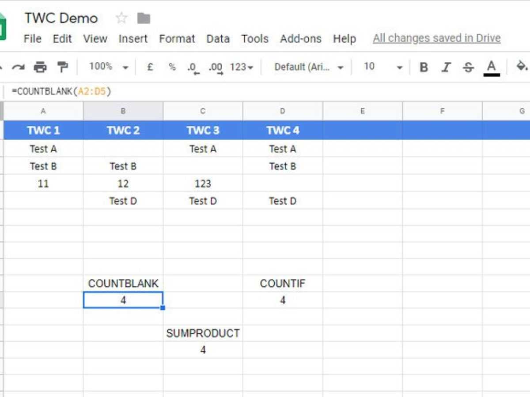This screenshot has height=397, width=530.
Task: Open the zoom 100% dropdown
Action: point(109,67)
